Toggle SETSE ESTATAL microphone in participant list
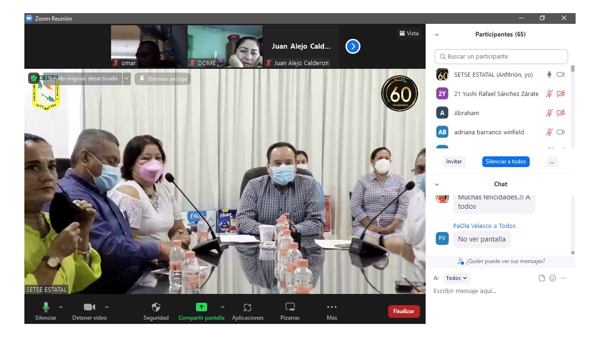Screen dimensions: 600x337 click(x=549, y=74)
